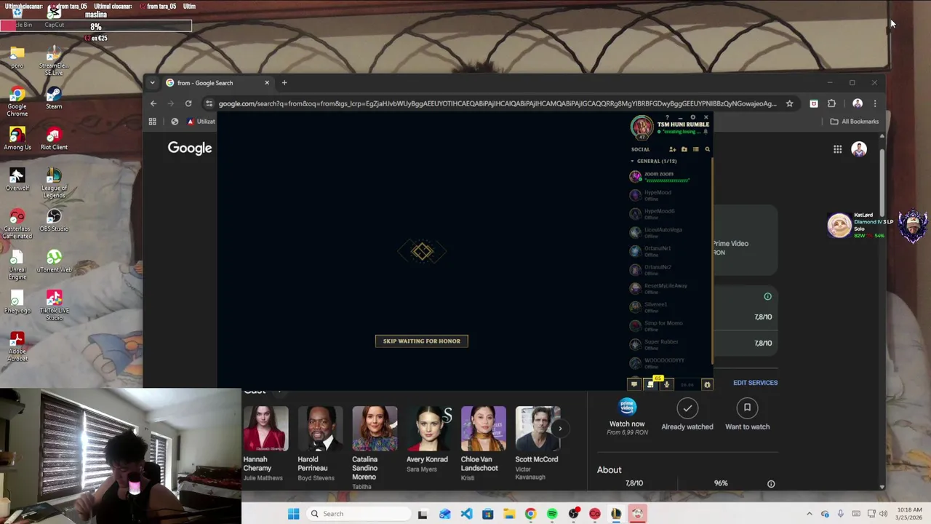Click the League client help question mark
Screen dimensions: 931x524
668,117
